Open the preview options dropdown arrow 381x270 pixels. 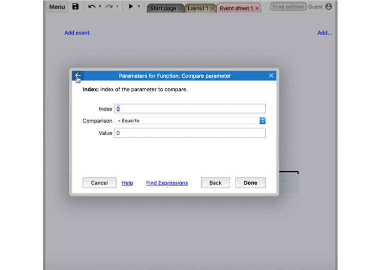(x=139, y=6)
